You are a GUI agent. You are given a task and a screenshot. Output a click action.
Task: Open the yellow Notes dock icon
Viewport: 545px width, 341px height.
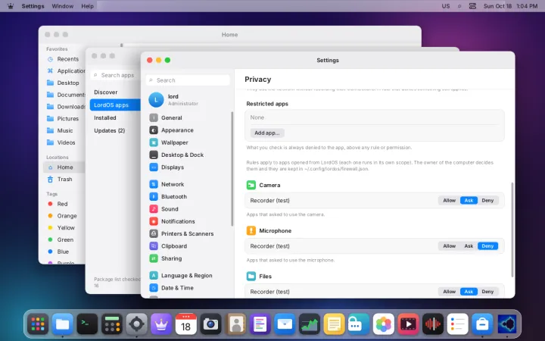coord(334,324)
